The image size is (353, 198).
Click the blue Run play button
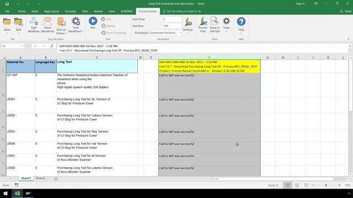(x=93, y=21)
